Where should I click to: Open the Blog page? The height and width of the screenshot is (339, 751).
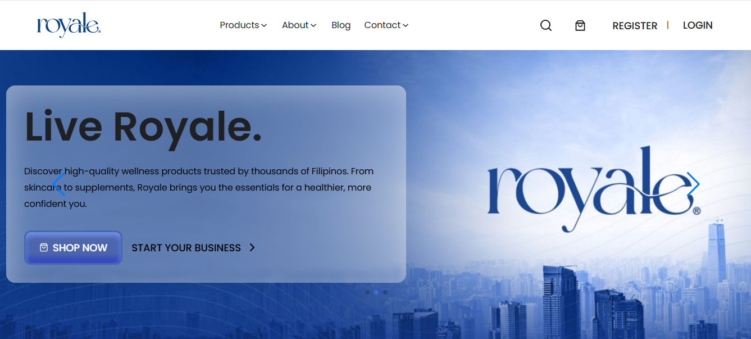[x=341, y=25]
